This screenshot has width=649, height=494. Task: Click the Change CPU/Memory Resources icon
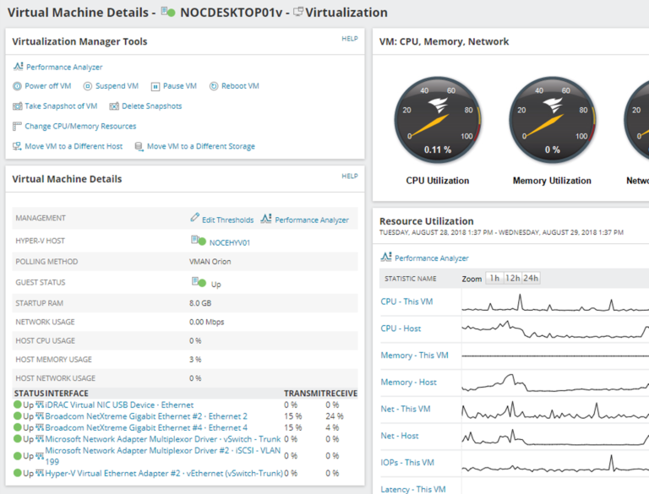tap(17, 126)
